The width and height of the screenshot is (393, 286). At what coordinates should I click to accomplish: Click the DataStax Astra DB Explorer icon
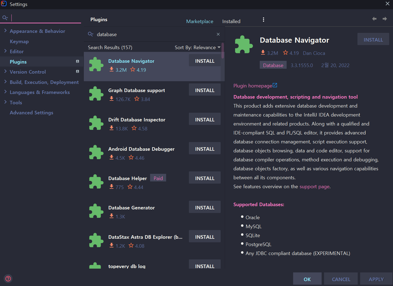click(96, 240)
